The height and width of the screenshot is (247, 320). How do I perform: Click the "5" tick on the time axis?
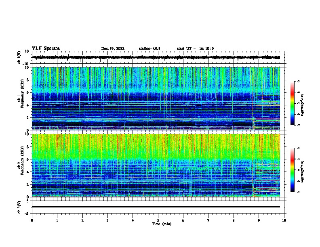pyautogui.click(x=158, y=220)
